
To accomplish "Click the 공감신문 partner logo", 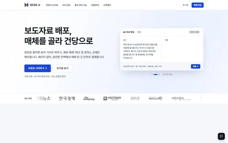I will pyautogui.click(x=135, y=98).
